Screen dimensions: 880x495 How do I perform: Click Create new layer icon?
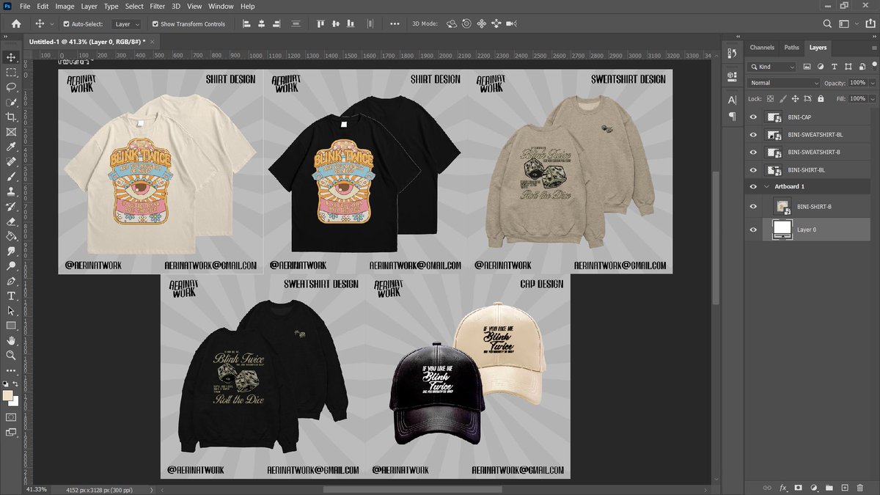tap(844, 487)
